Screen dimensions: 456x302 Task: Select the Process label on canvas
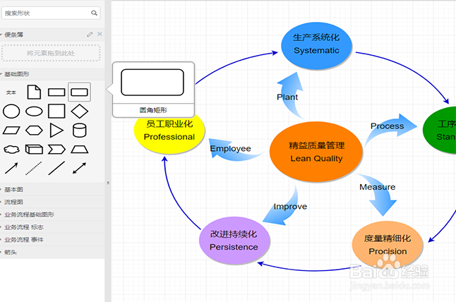[x=387, y=126]
